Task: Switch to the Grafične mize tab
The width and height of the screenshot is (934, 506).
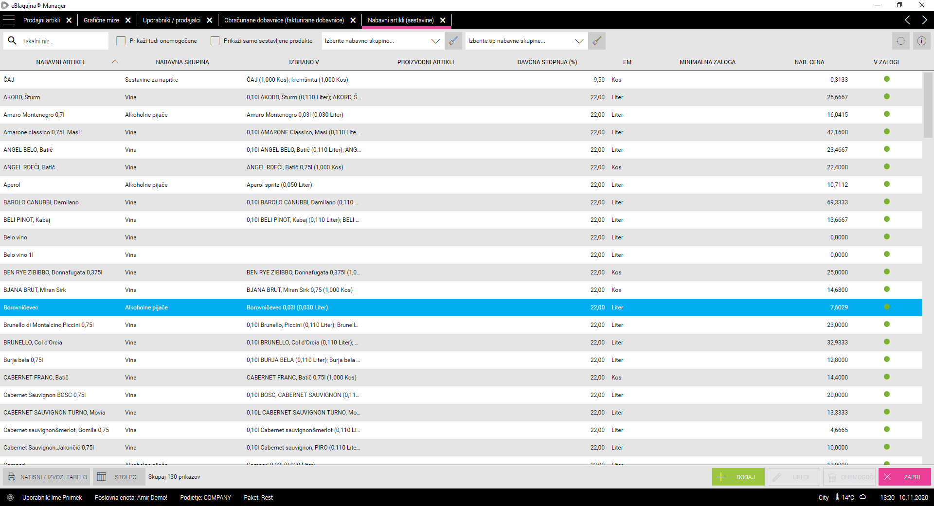Action: [x=101, y=20]
